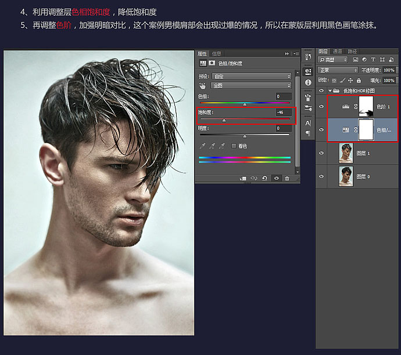Enable the 着色 colorize checkbox
401x355 pixels.
pyautogui.click(x=234, y=146)
